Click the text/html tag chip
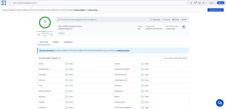 [x=61, y=33]
